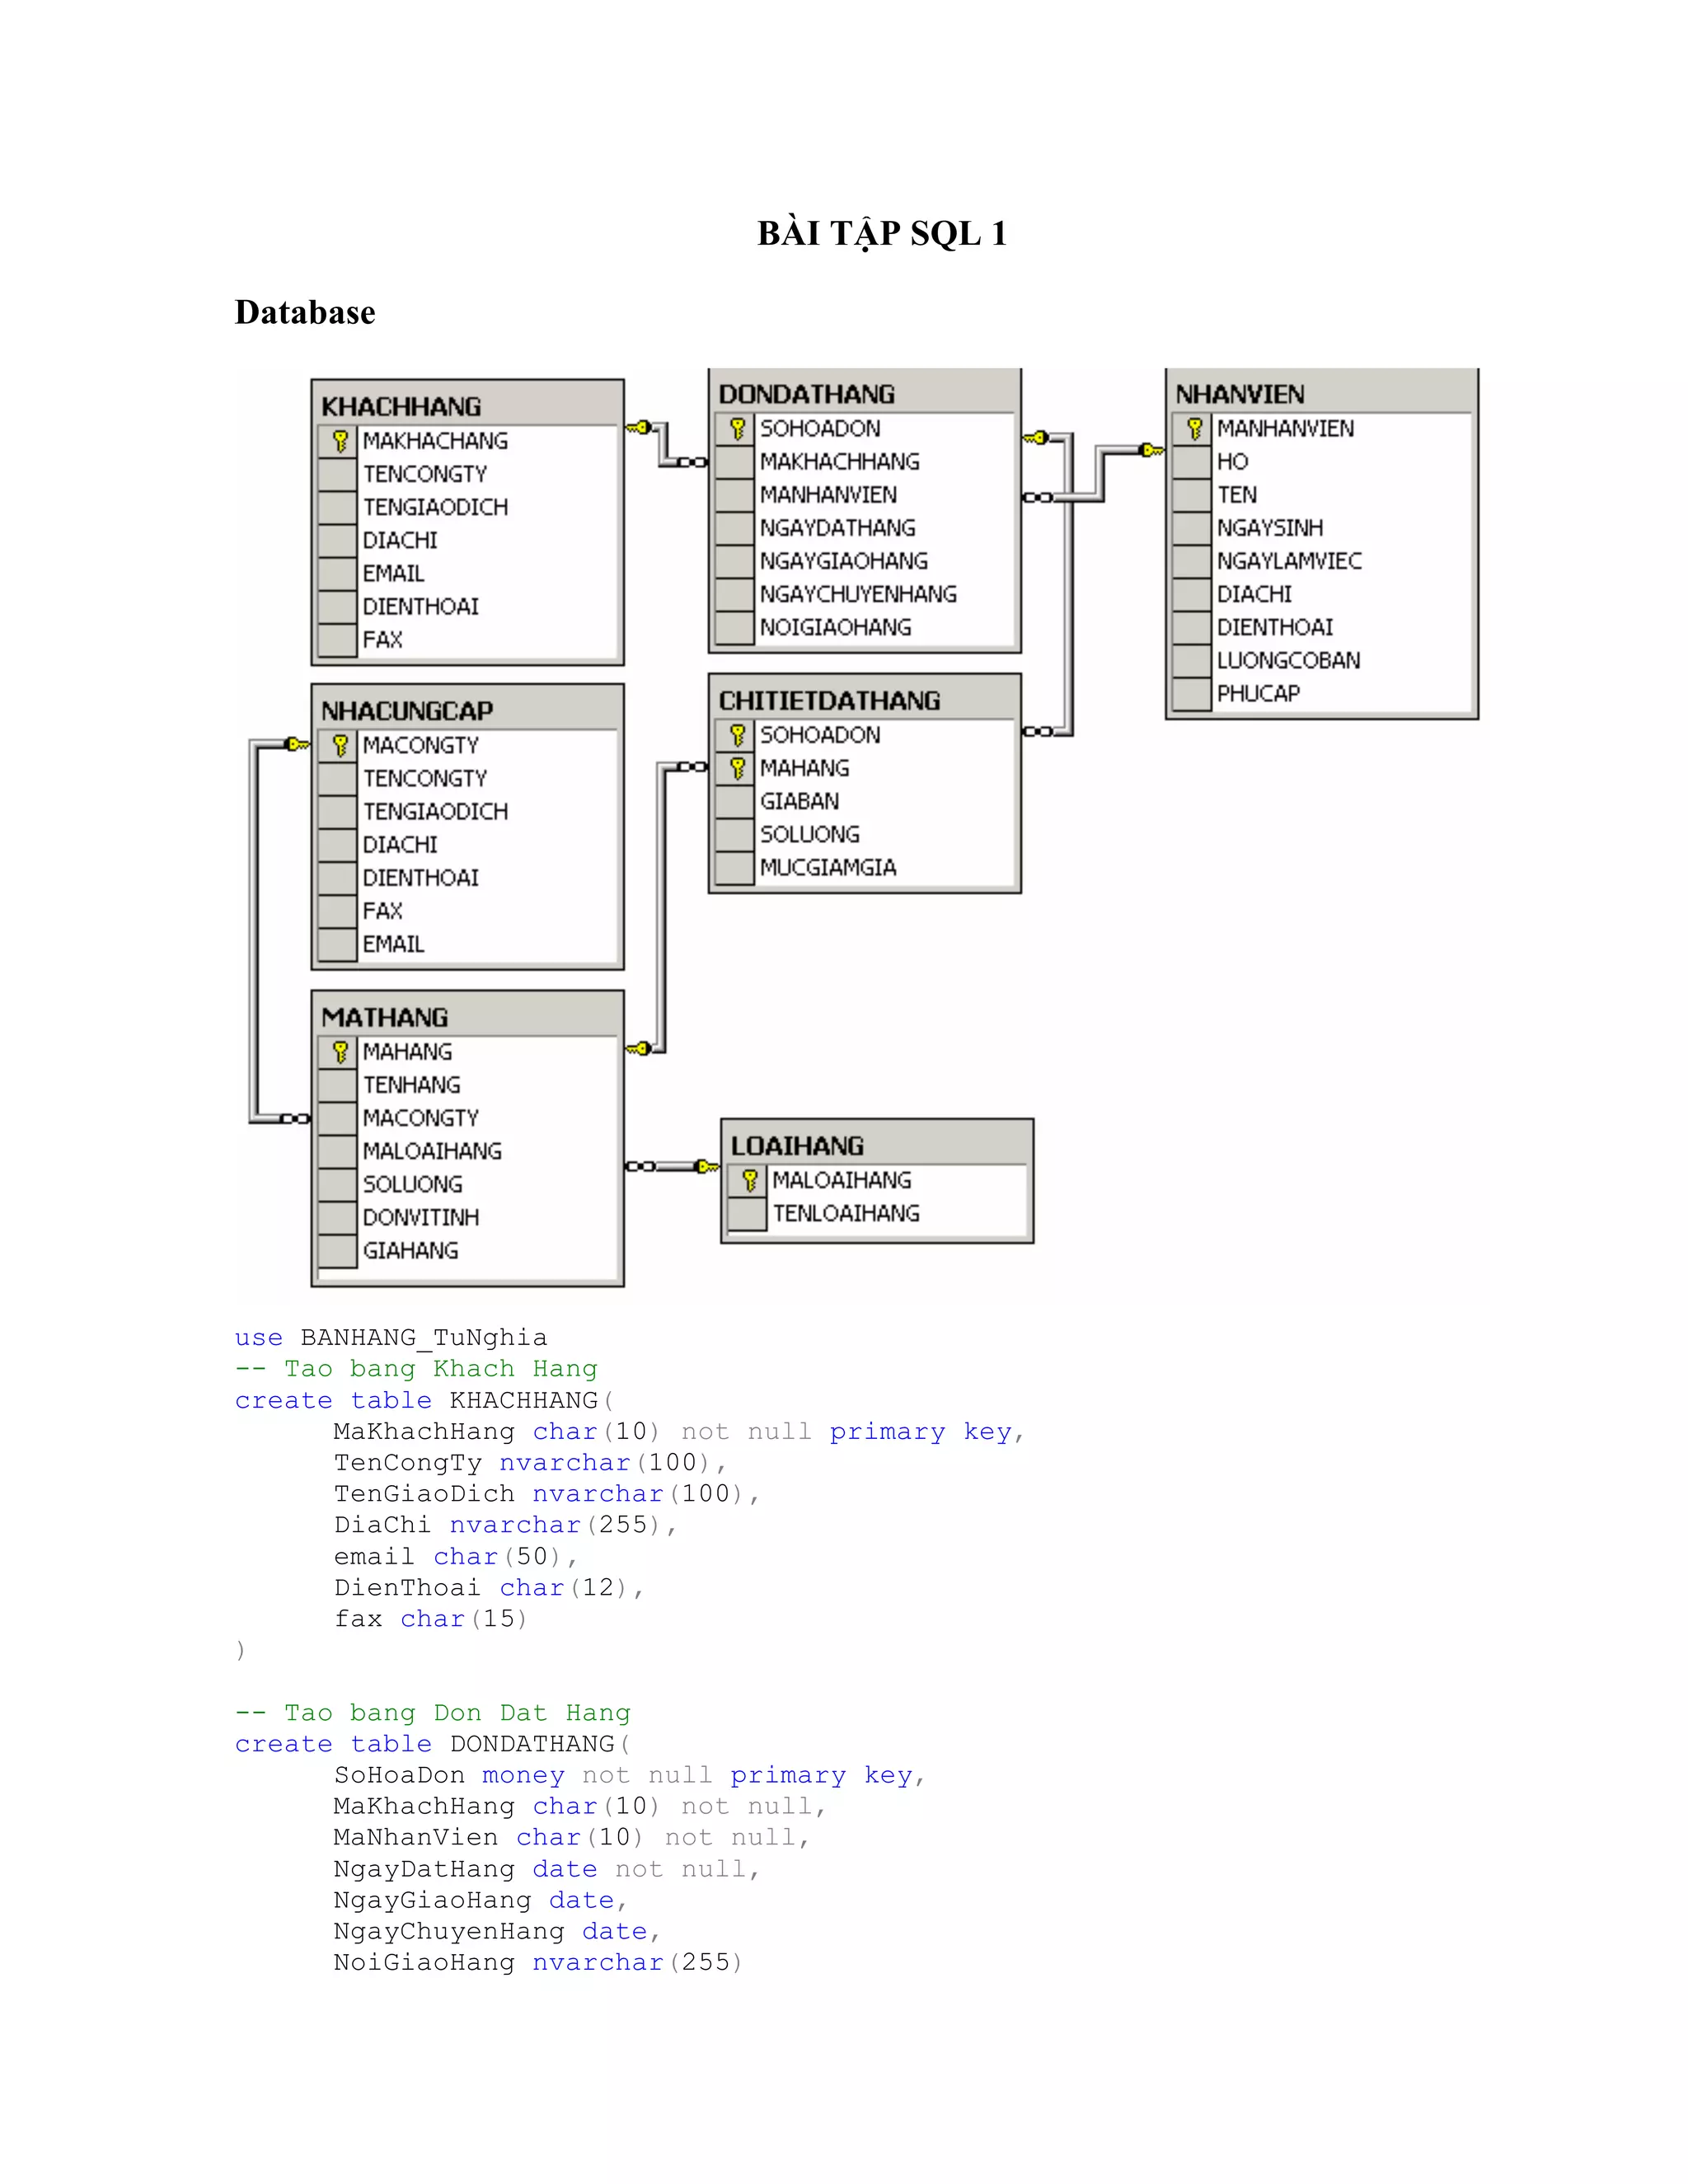Click the DONVITINH field in MATHANG table
Screen dimensions: 1688x2184
pyautogui.click(x=420, y=1218)
